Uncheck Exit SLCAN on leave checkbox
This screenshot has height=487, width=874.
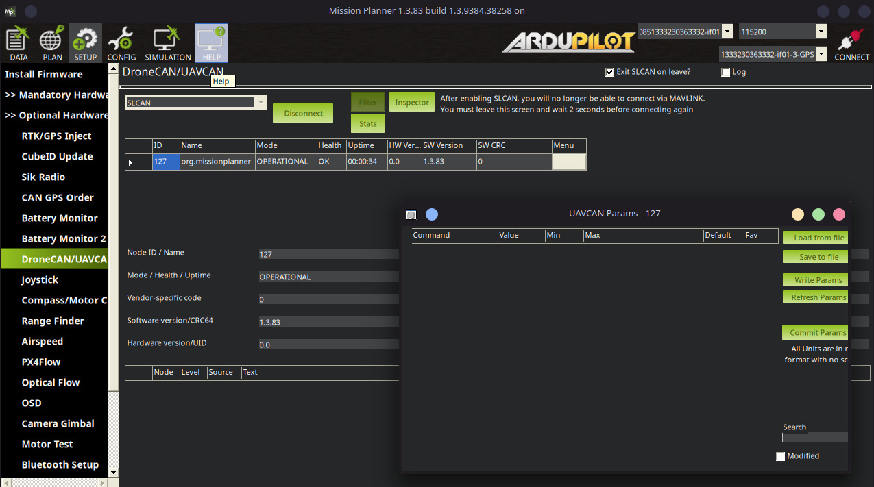610,72
